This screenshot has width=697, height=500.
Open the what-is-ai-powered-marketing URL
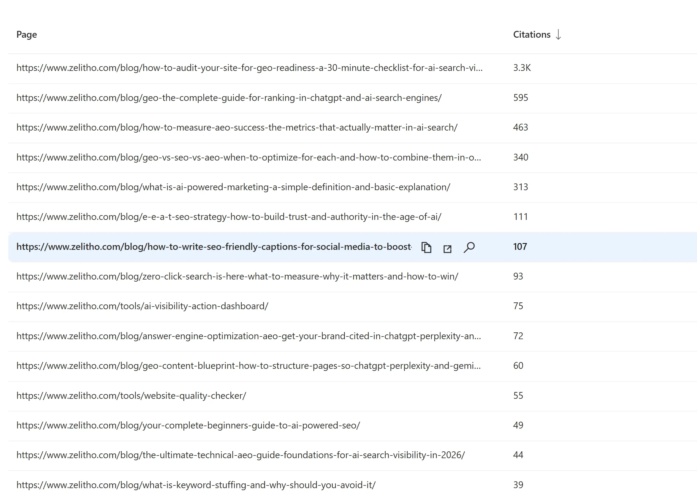[x=233, y=187]
